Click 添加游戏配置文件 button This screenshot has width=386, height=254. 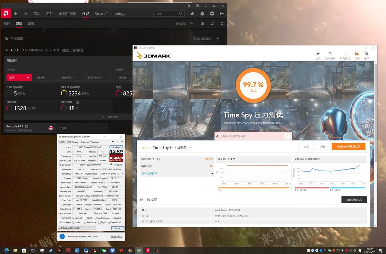tap(205, 38)
